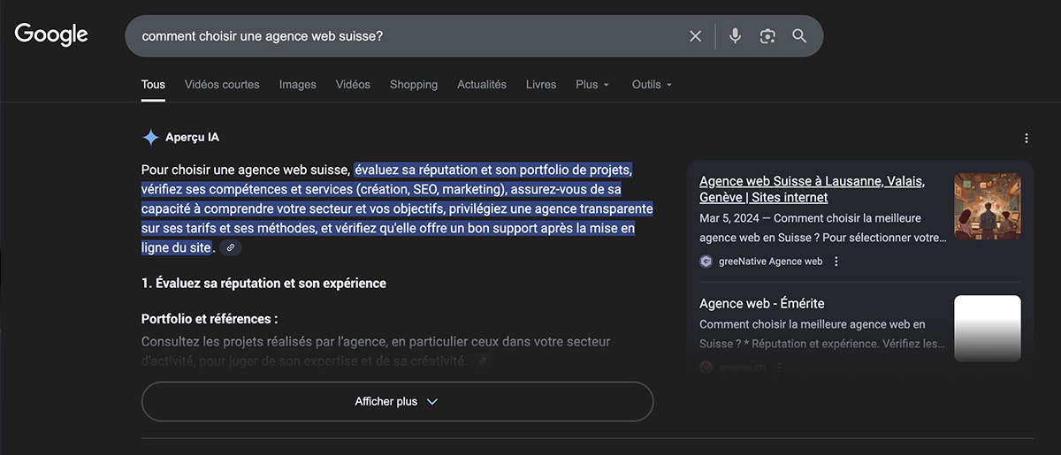Click 'Portfolio et références :' subheading
This screenshot has height=455, width=1061.
pos(210,319)
